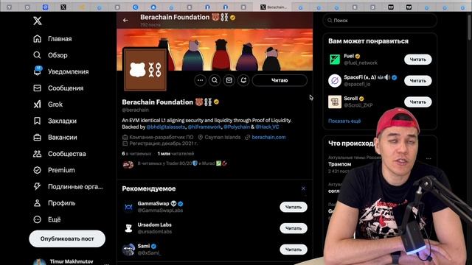The height and width of the screenshot is (265, 472).
Task: Open Ursadom Labs profile name
Action: tap(154, 225)
